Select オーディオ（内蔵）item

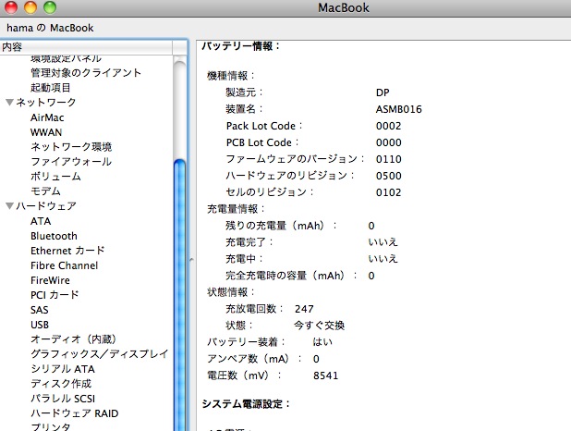[x=73, y=339]
